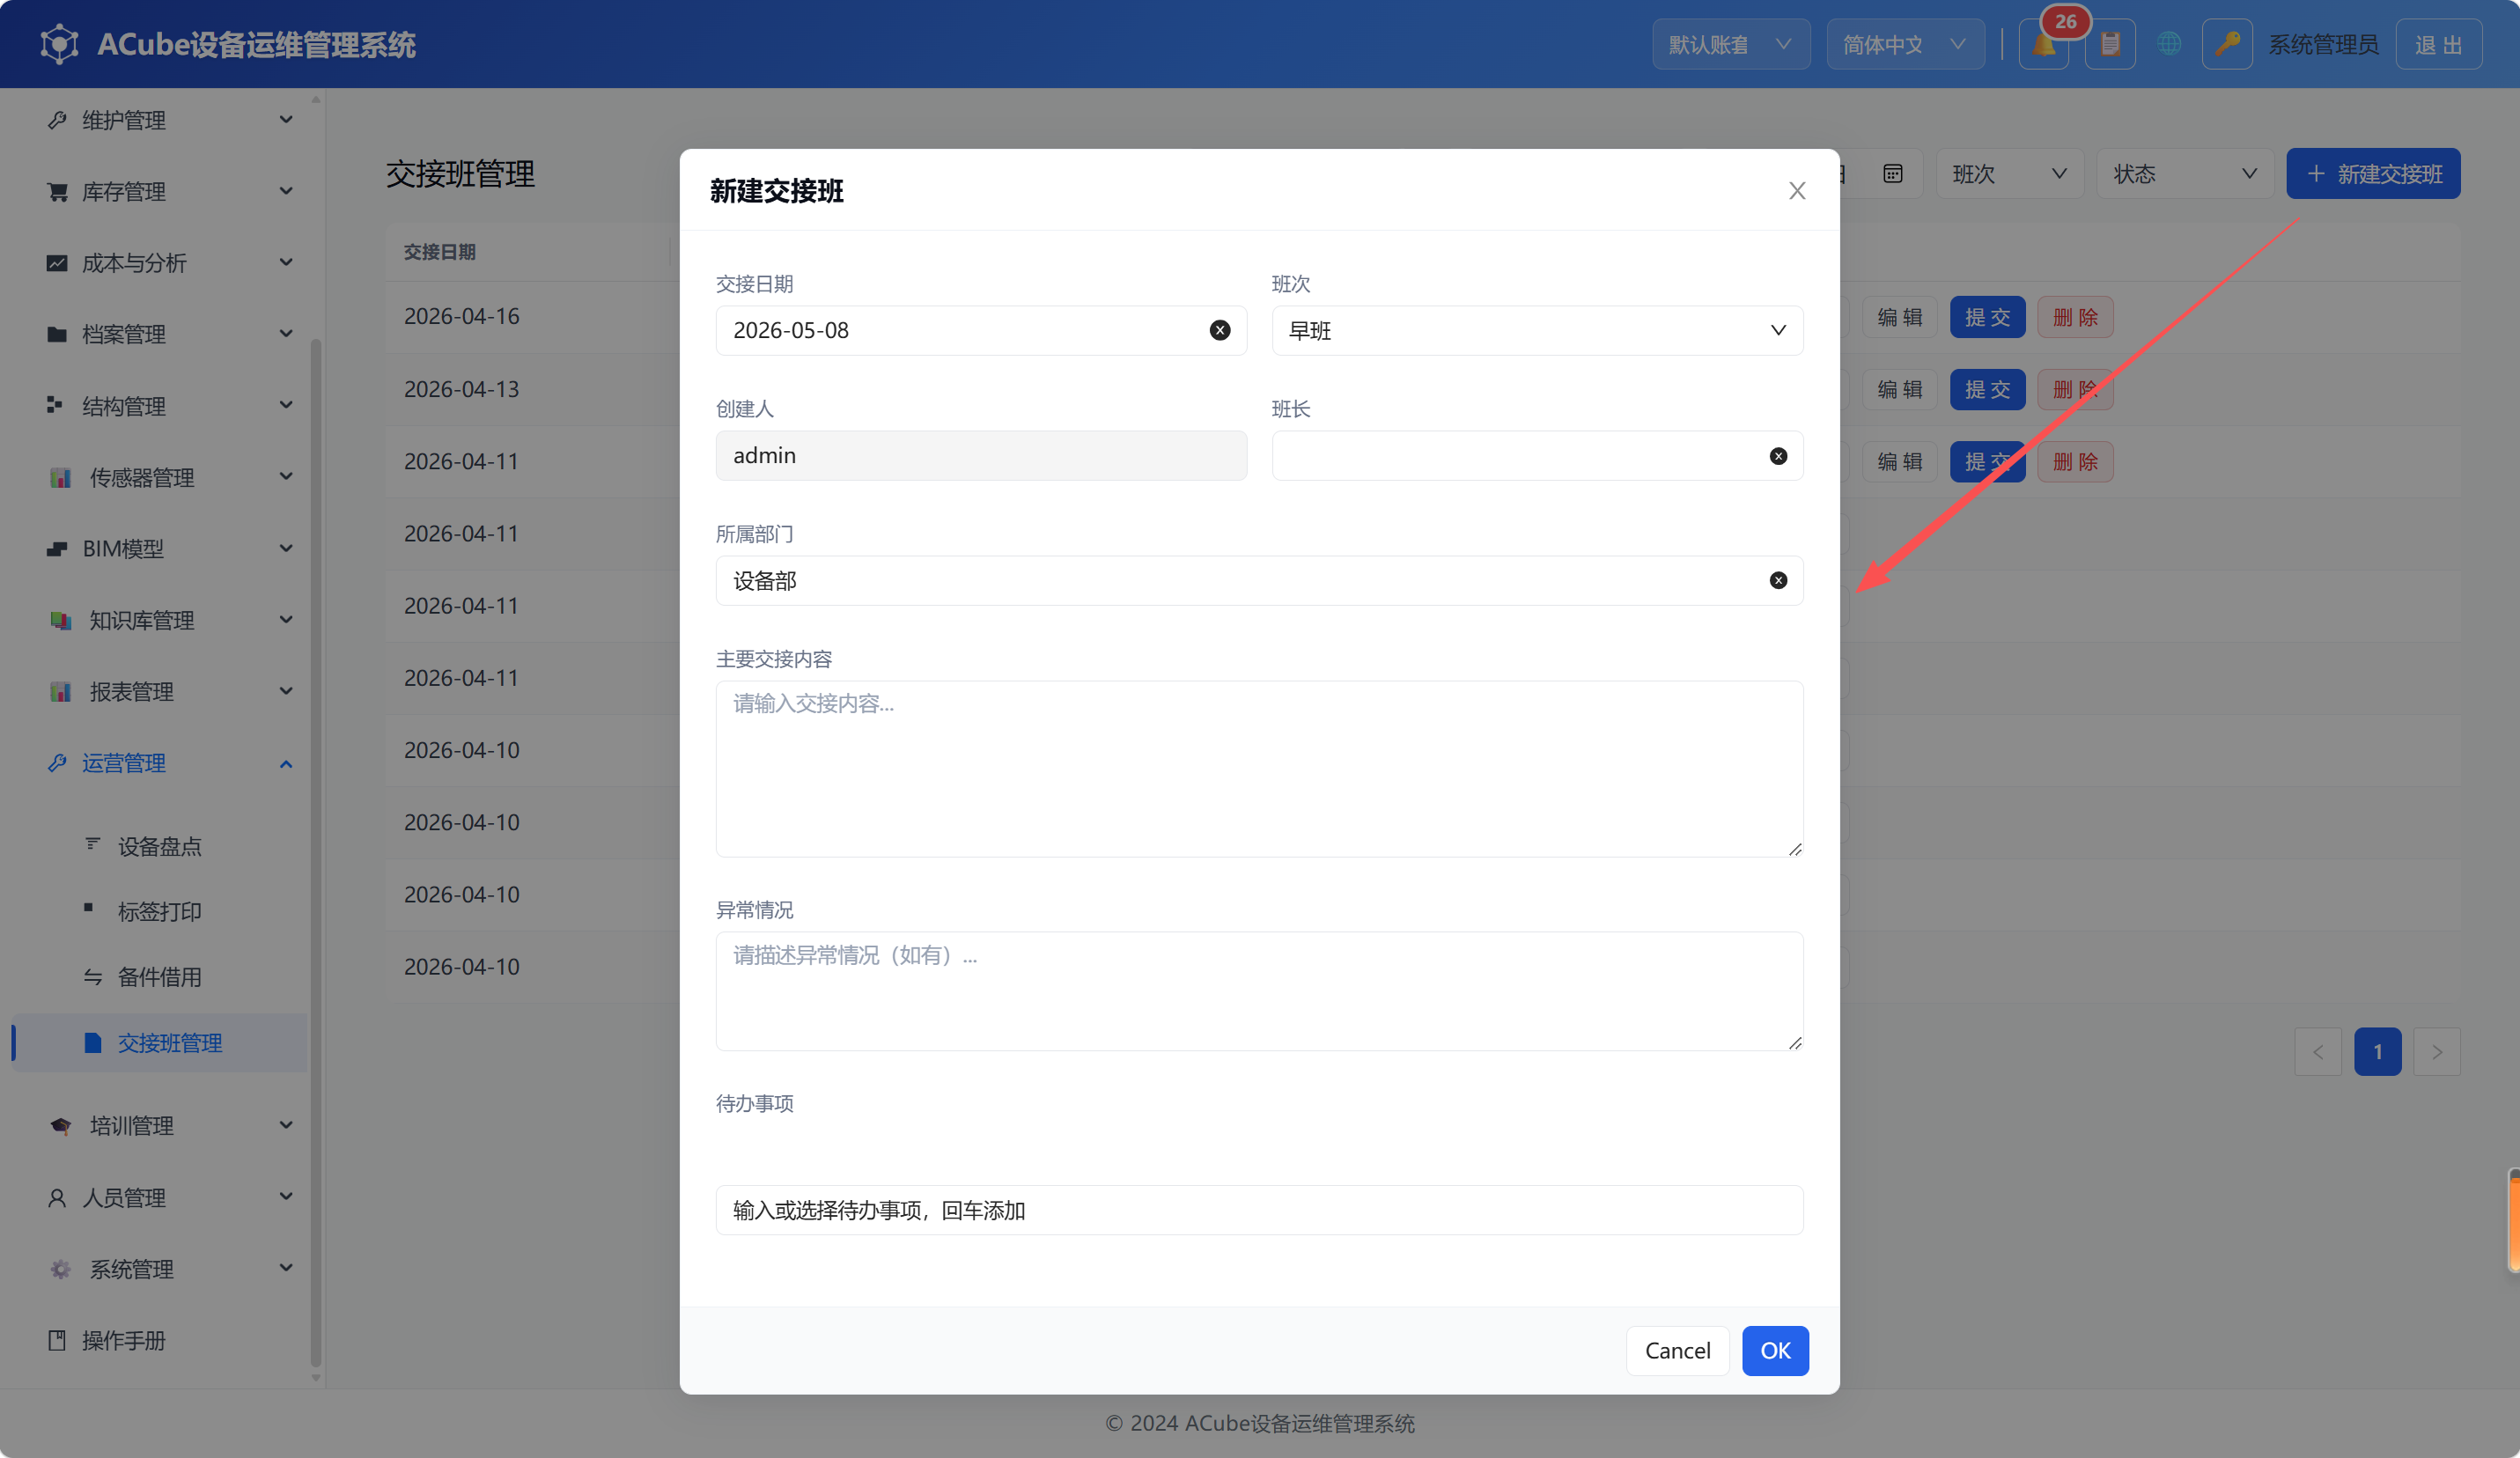The height and width of the screenshot is (1458, 2520).
Task: Select 交接班管理 in sidebar
Action: click(x=160, y=1043)
